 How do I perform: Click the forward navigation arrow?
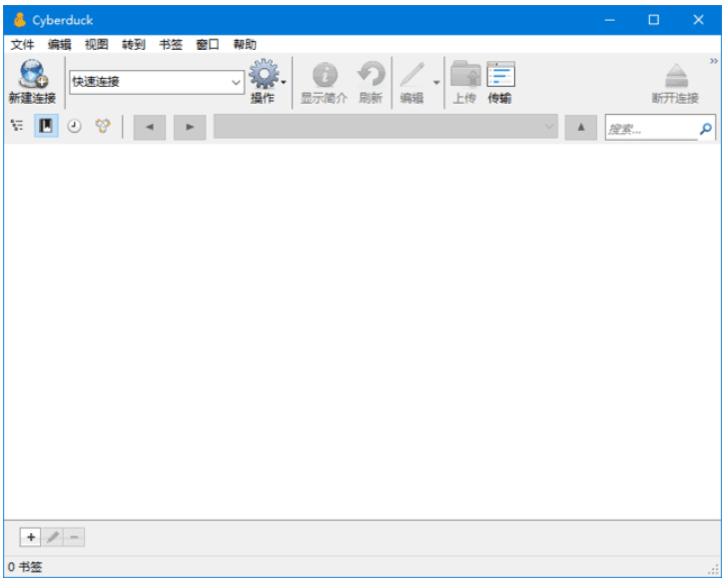pyautogui.click(x=190, y=127)
